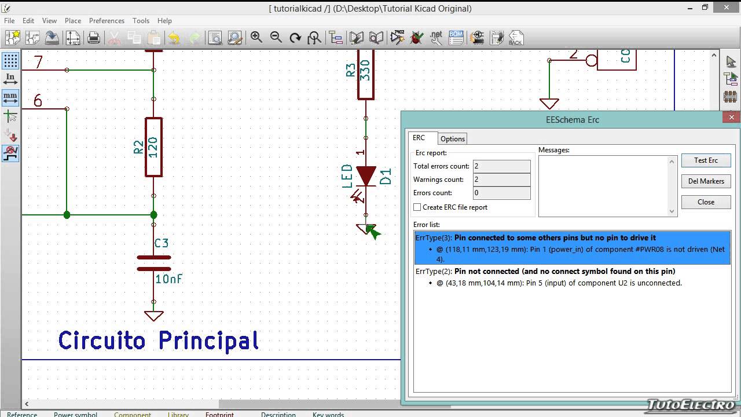Run electrical rules check ladybug icon
Screen dimensions: 741x417
click(x=416, y=38)
